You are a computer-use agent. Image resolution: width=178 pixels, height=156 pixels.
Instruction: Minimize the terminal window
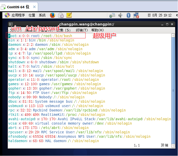click(x=162, y=24)
